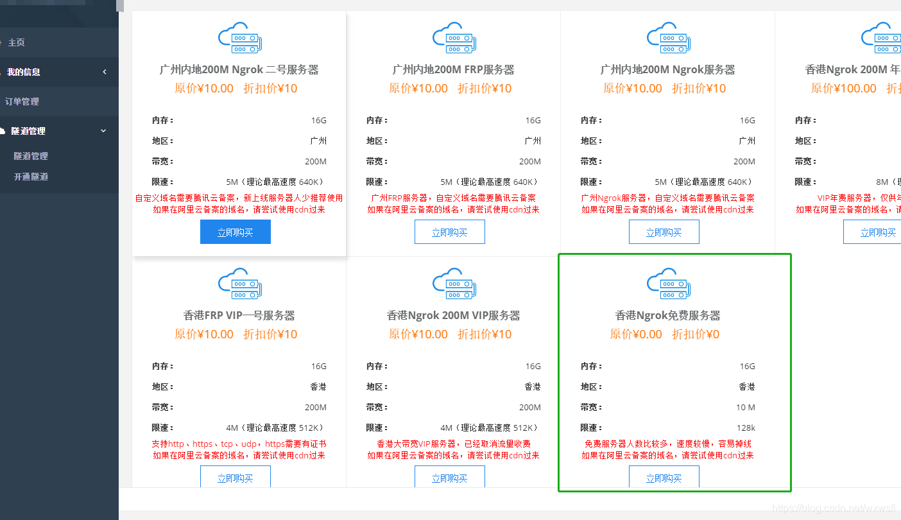Click cloud icon beside 隧道管理 in sidebar
Screen dimensions: 901x520
(x=2, y=131)
